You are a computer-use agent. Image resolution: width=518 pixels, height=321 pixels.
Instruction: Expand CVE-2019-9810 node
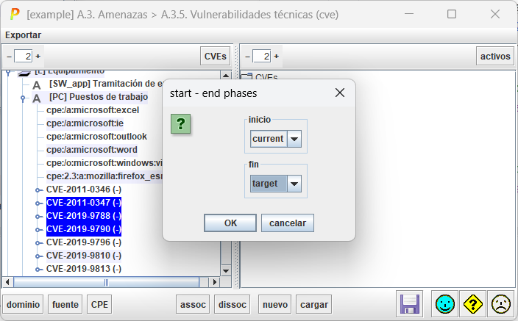click(39, 256)
